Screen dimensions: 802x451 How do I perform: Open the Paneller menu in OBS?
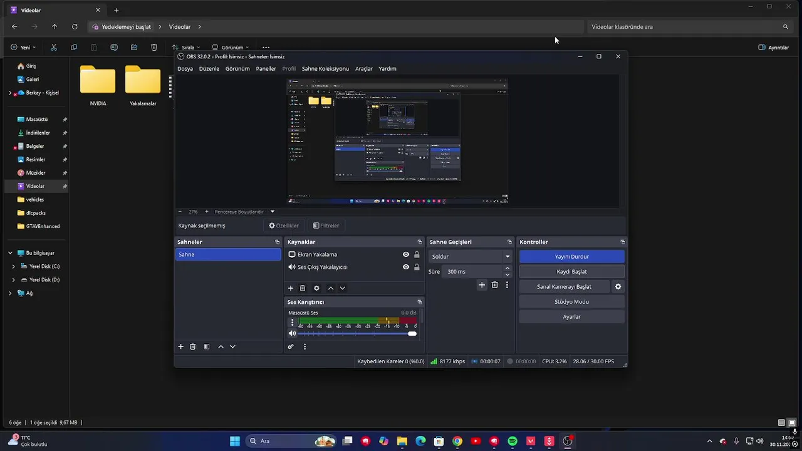[266, 69]
